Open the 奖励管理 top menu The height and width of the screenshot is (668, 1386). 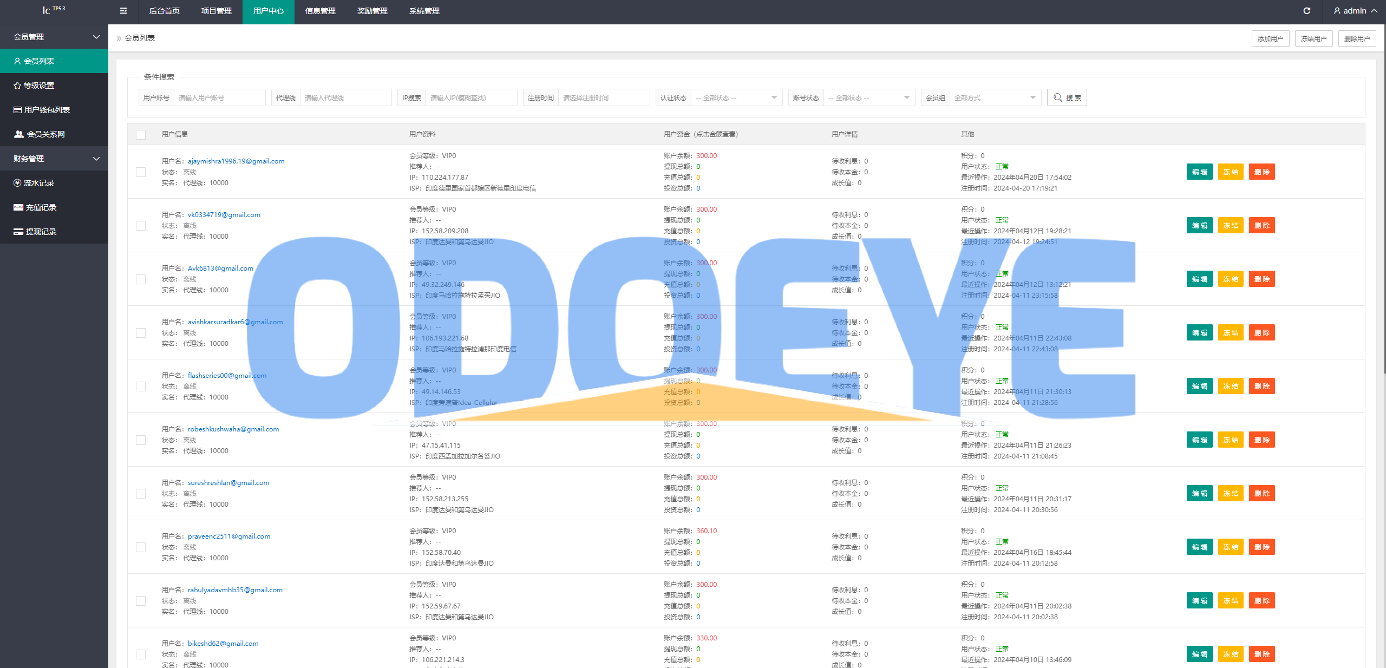[372, 11]
